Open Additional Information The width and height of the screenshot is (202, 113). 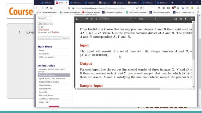pyautogui.click(x=49, y=99)
